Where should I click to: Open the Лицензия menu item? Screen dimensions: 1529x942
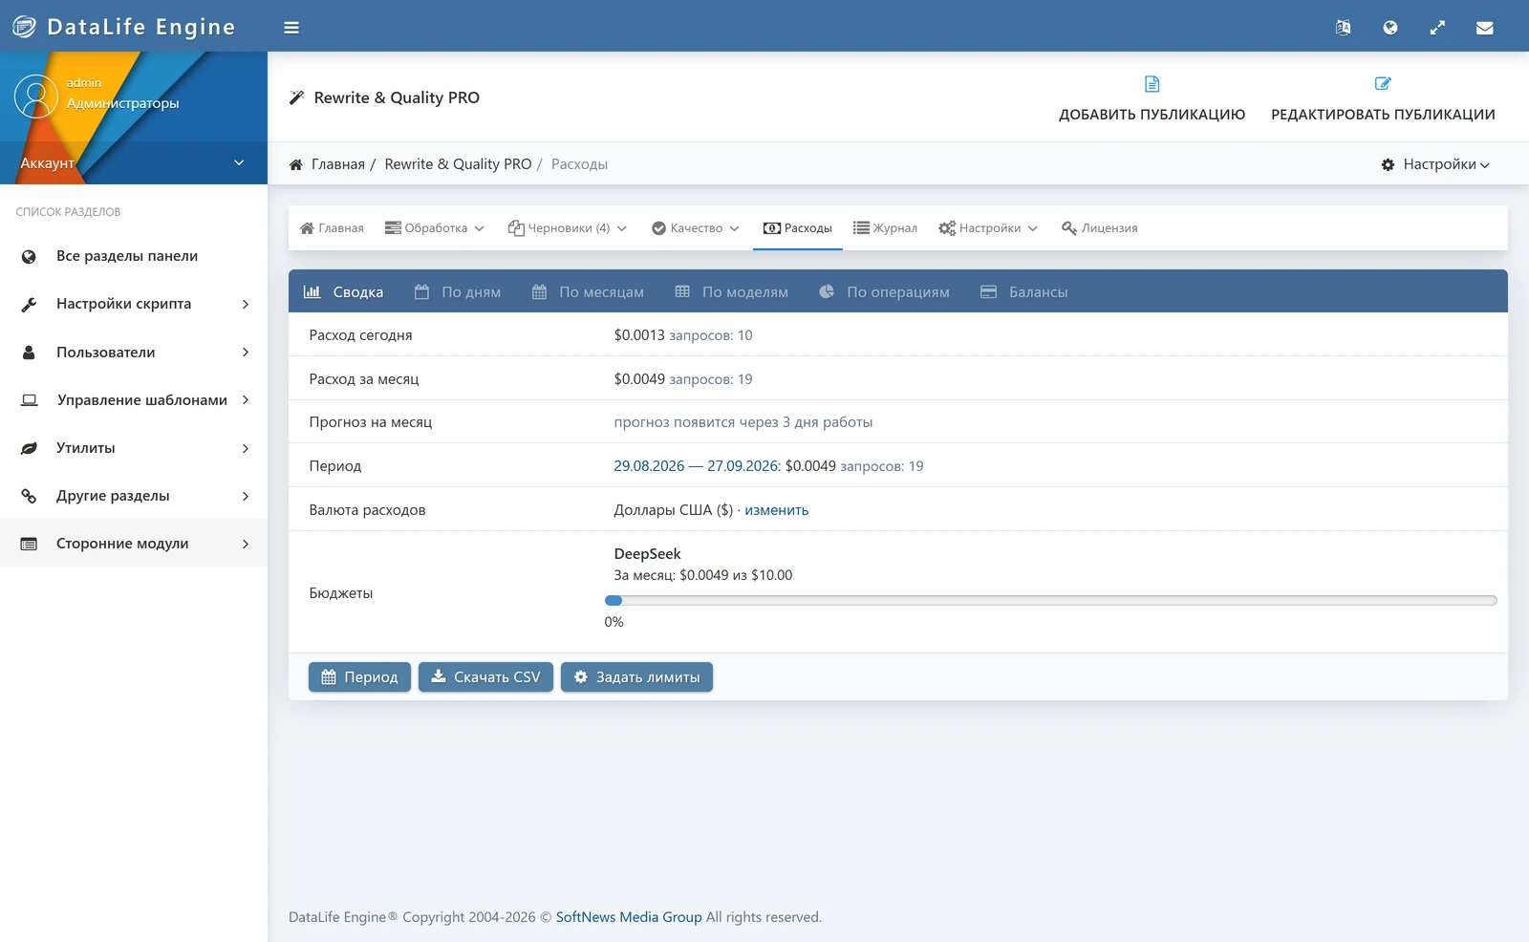coord(1099,228)
